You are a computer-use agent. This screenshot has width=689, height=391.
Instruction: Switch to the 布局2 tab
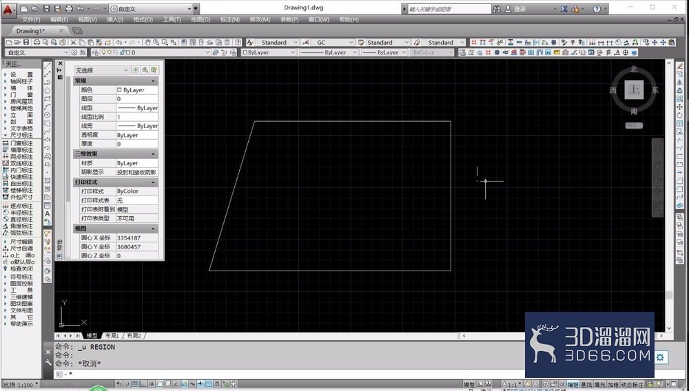134,336
